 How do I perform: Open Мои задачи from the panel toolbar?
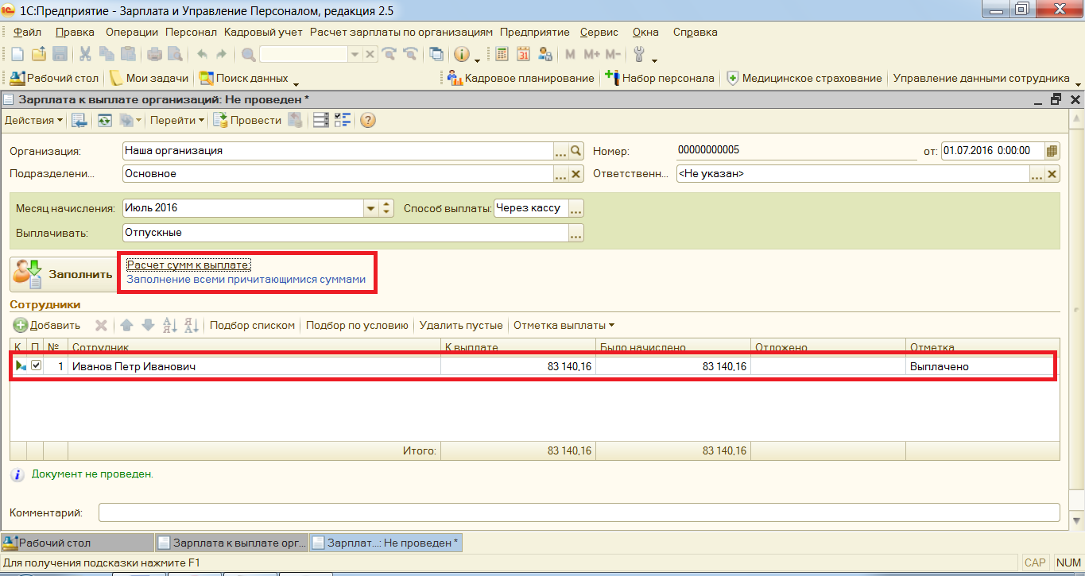coord(149,79)
